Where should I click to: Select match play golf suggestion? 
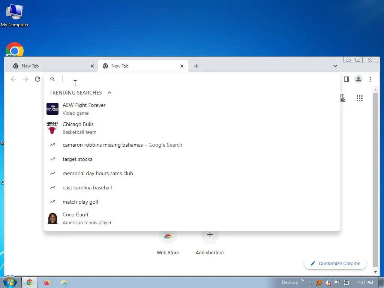point(192,202)
